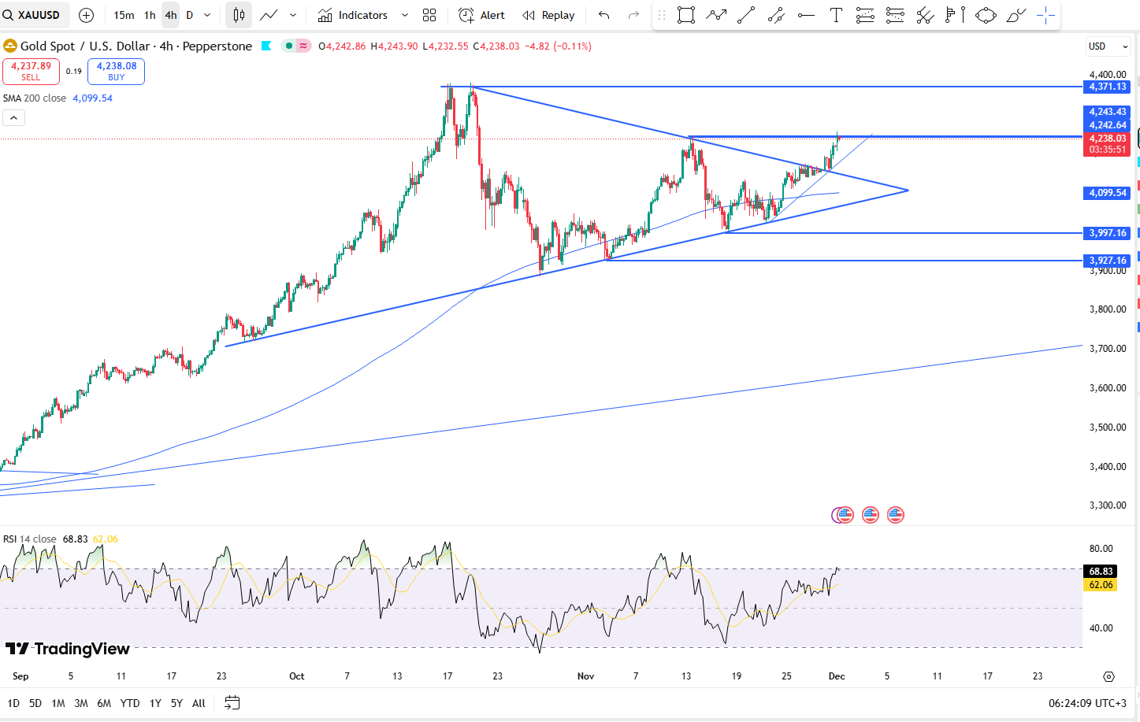Select the YTD date range
Viewport: 1140px width, 722px height.
[x=130, y=703]
